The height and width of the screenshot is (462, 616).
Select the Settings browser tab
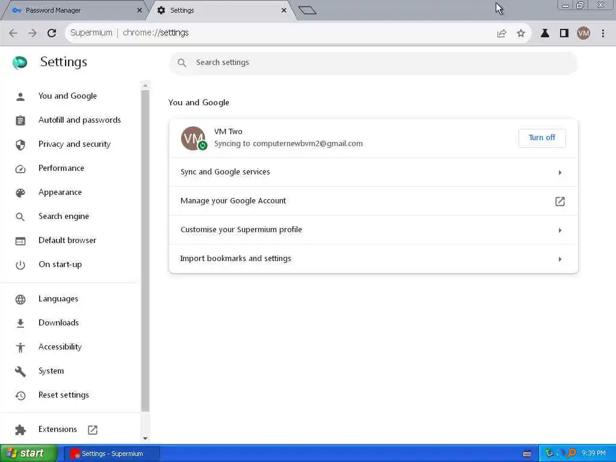pos(220,10)
